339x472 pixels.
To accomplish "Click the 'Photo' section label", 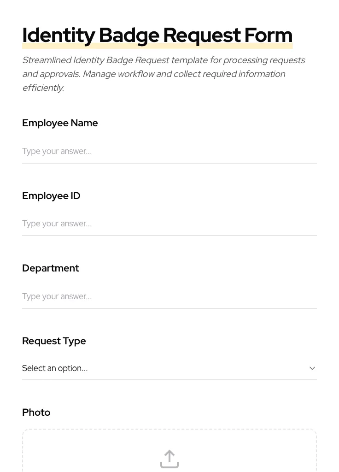I will click(36, 413).
